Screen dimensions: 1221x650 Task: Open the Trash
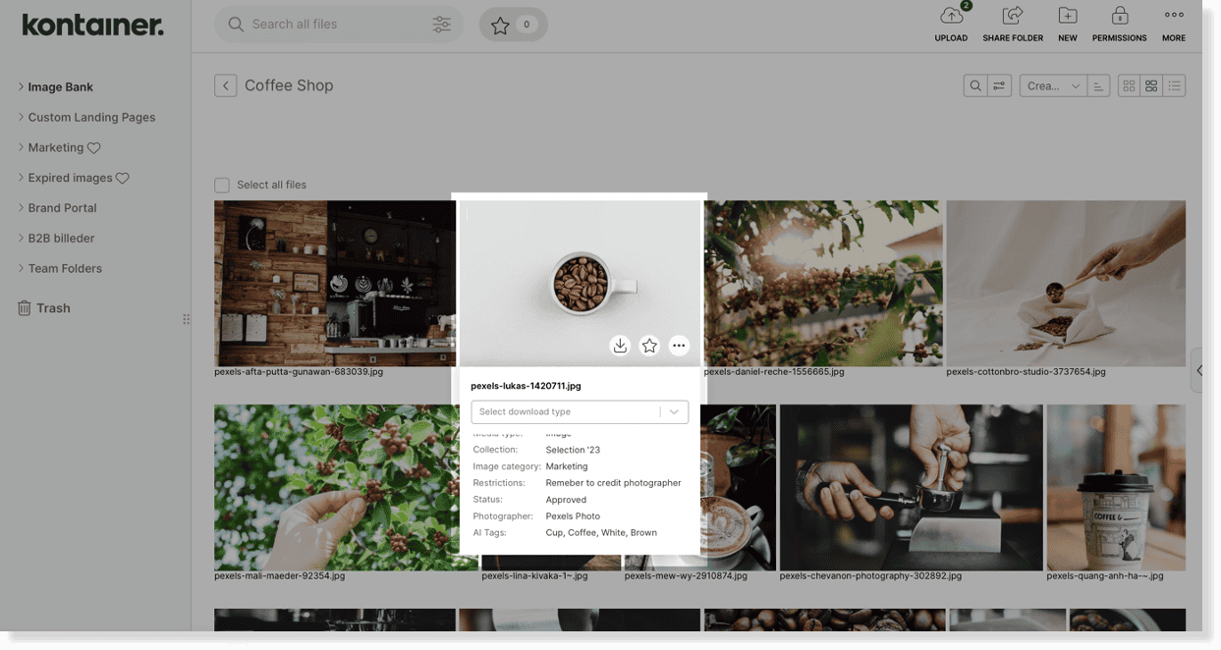(x=54, y=307)
